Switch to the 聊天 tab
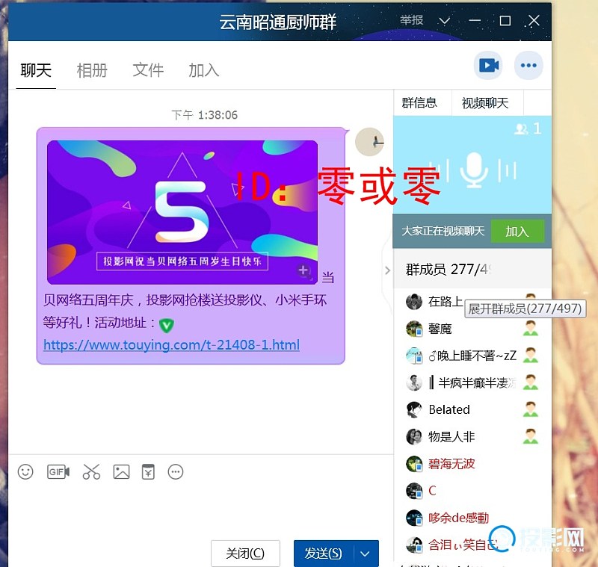This screenshot has width=598, height=567. [36, 70]
